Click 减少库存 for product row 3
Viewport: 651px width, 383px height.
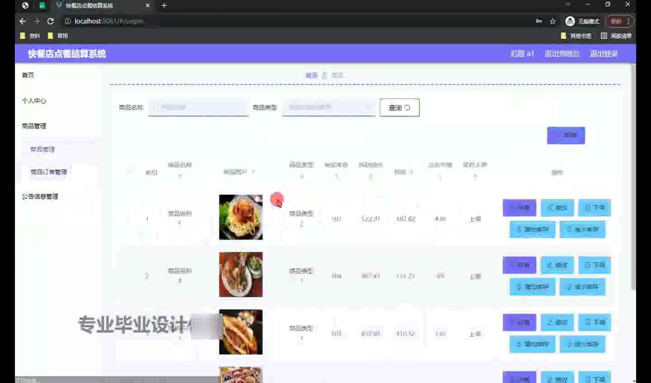(582, 344)
